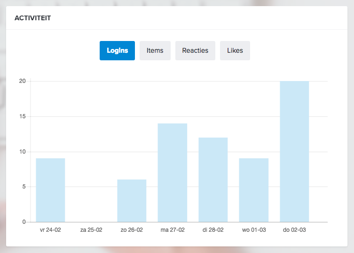Click the 'vr 24-02' axis label
Image resolution: width=354 pixels, height=253 pixels.
coord(50,230)
